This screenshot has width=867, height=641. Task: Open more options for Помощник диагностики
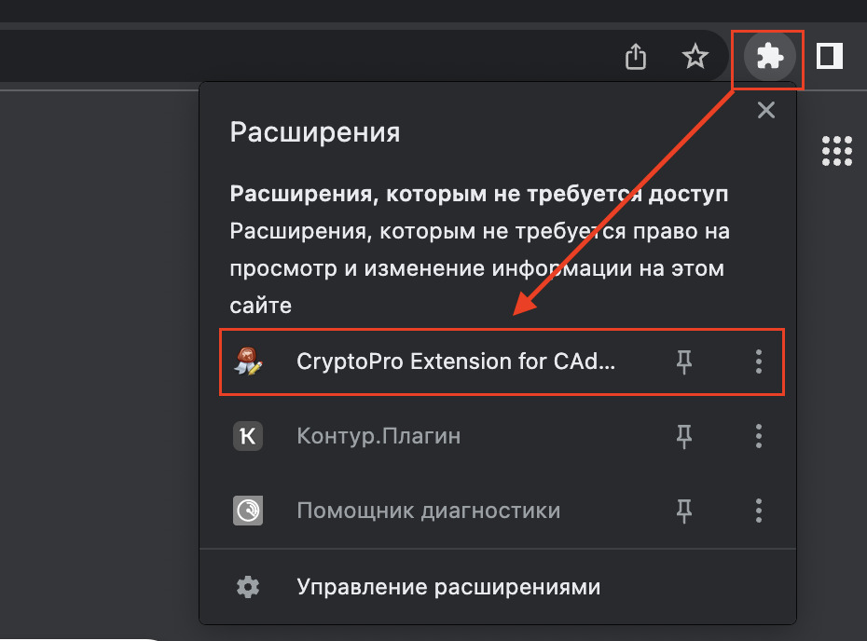point(759,511)
